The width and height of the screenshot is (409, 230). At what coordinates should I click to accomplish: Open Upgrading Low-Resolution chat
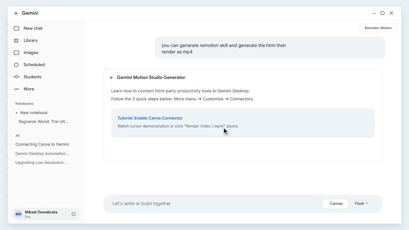(41, 163)
